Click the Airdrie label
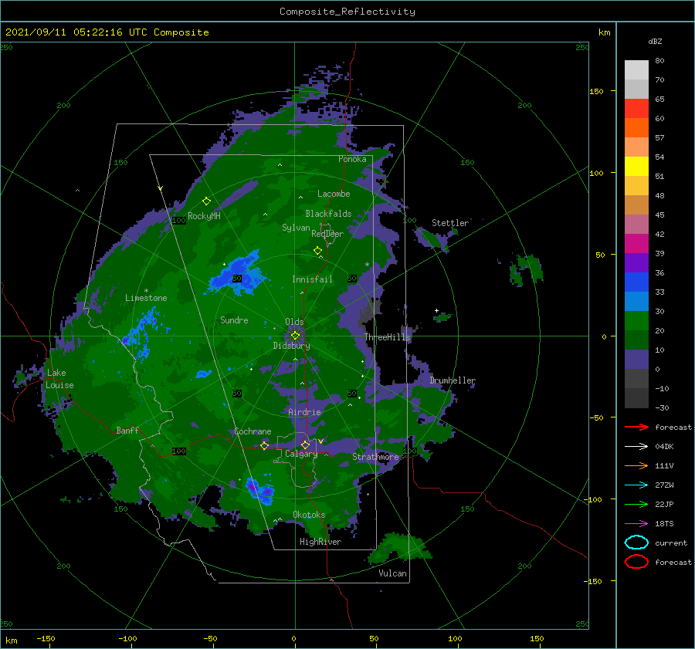Image resolution: width=695 pixels, height=649 pixels. pos(304,412)
